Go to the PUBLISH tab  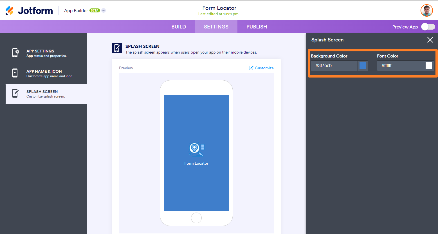257,27
